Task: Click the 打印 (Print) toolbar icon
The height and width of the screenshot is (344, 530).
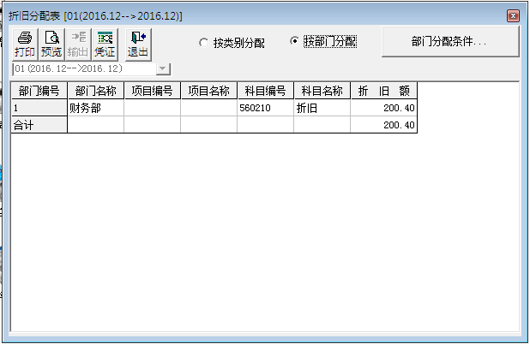Action: (x=25, y=44)
